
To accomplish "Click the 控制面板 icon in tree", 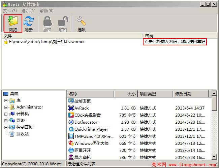I will [12, 127].
